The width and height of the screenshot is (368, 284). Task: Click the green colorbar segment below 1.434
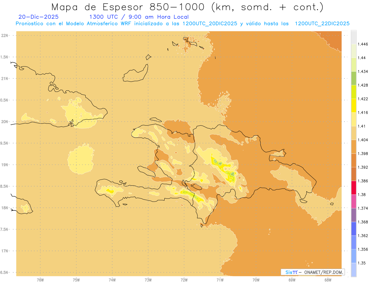354,78
